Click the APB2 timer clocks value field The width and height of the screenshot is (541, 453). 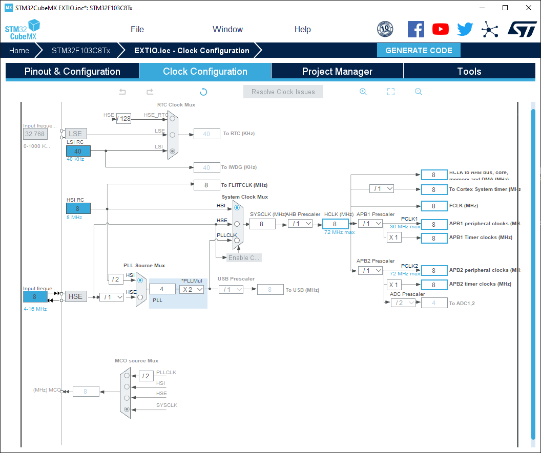pyautogui.click(x=434, y=285)
